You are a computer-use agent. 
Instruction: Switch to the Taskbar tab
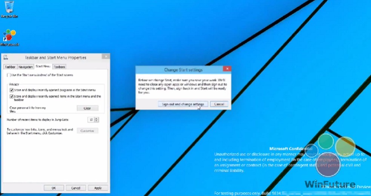(x=10, y=67)
